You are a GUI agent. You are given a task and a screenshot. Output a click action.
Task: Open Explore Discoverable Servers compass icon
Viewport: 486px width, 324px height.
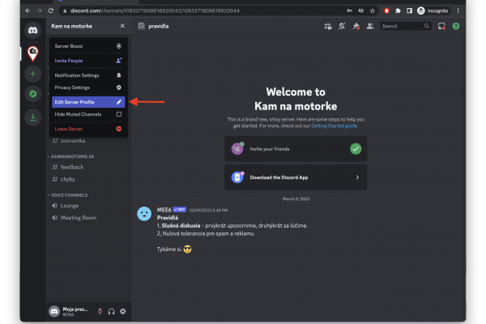point(33,94)
